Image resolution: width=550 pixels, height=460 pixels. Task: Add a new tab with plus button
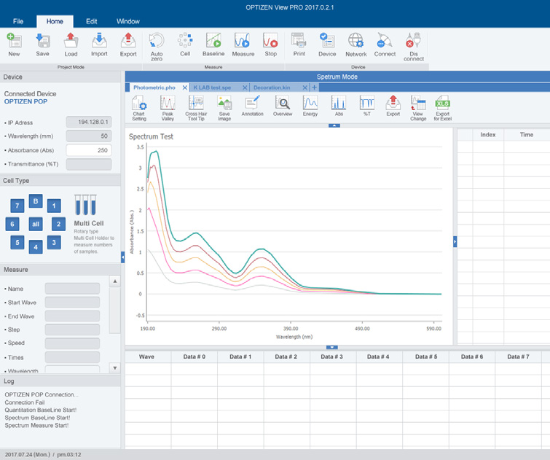pos(314,87)
